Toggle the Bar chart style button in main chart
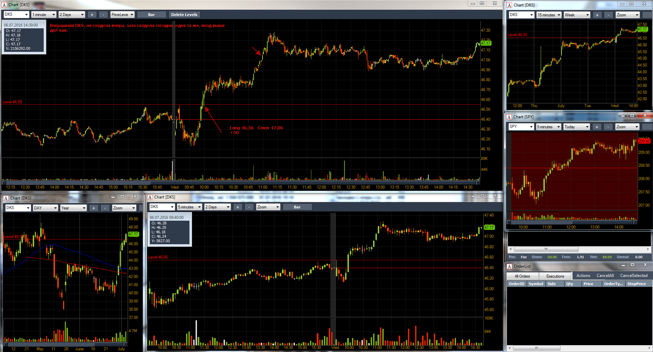Viewport: 653px width, 352px height. (x=151, y=15)
